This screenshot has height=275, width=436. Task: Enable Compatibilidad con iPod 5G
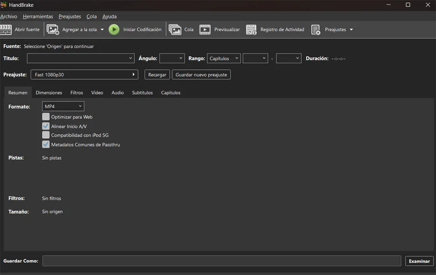(46, 135)
